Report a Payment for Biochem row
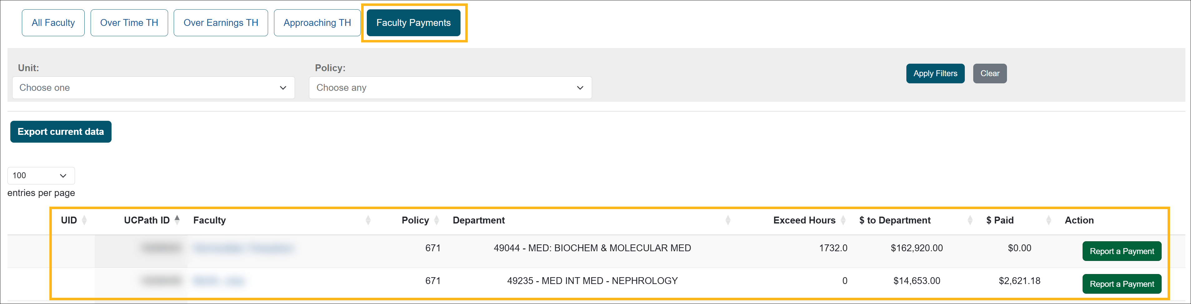 1121,251
